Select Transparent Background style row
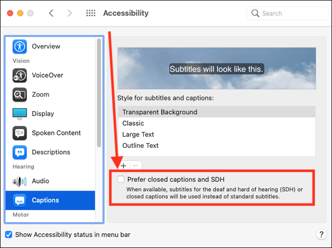 point(217,112)
